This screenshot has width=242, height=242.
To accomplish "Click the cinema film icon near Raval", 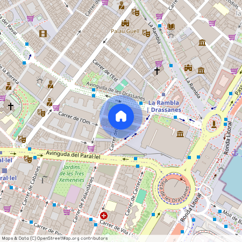I will 43,33.
